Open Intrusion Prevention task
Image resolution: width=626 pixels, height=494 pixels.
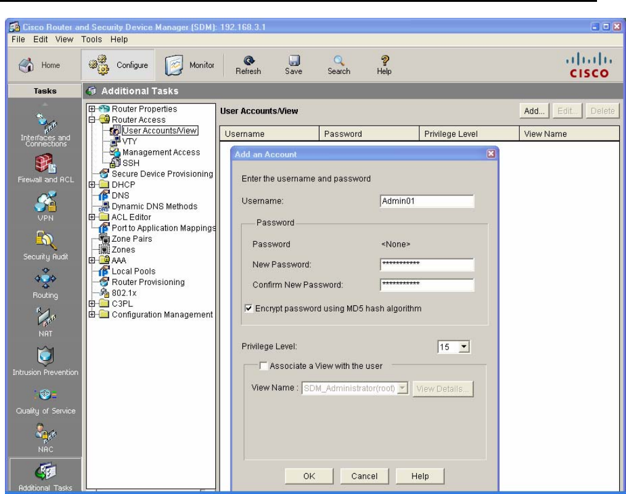tap(46, 361)
